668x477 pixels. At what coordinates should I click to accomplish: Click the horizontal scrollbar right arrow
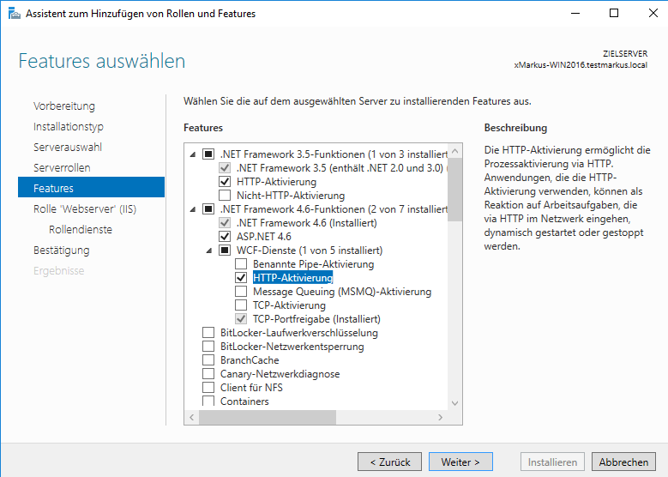point(442,417)
